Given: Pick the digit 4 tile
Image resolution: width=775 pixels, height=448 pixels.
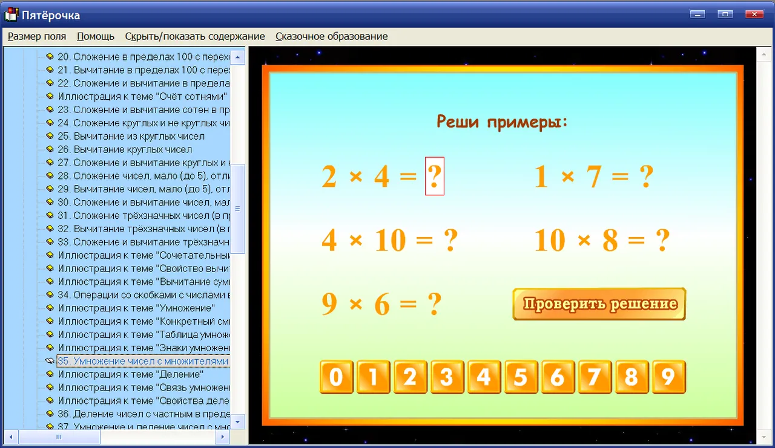Looking at the screenshot, I should [x=484, y=377].
